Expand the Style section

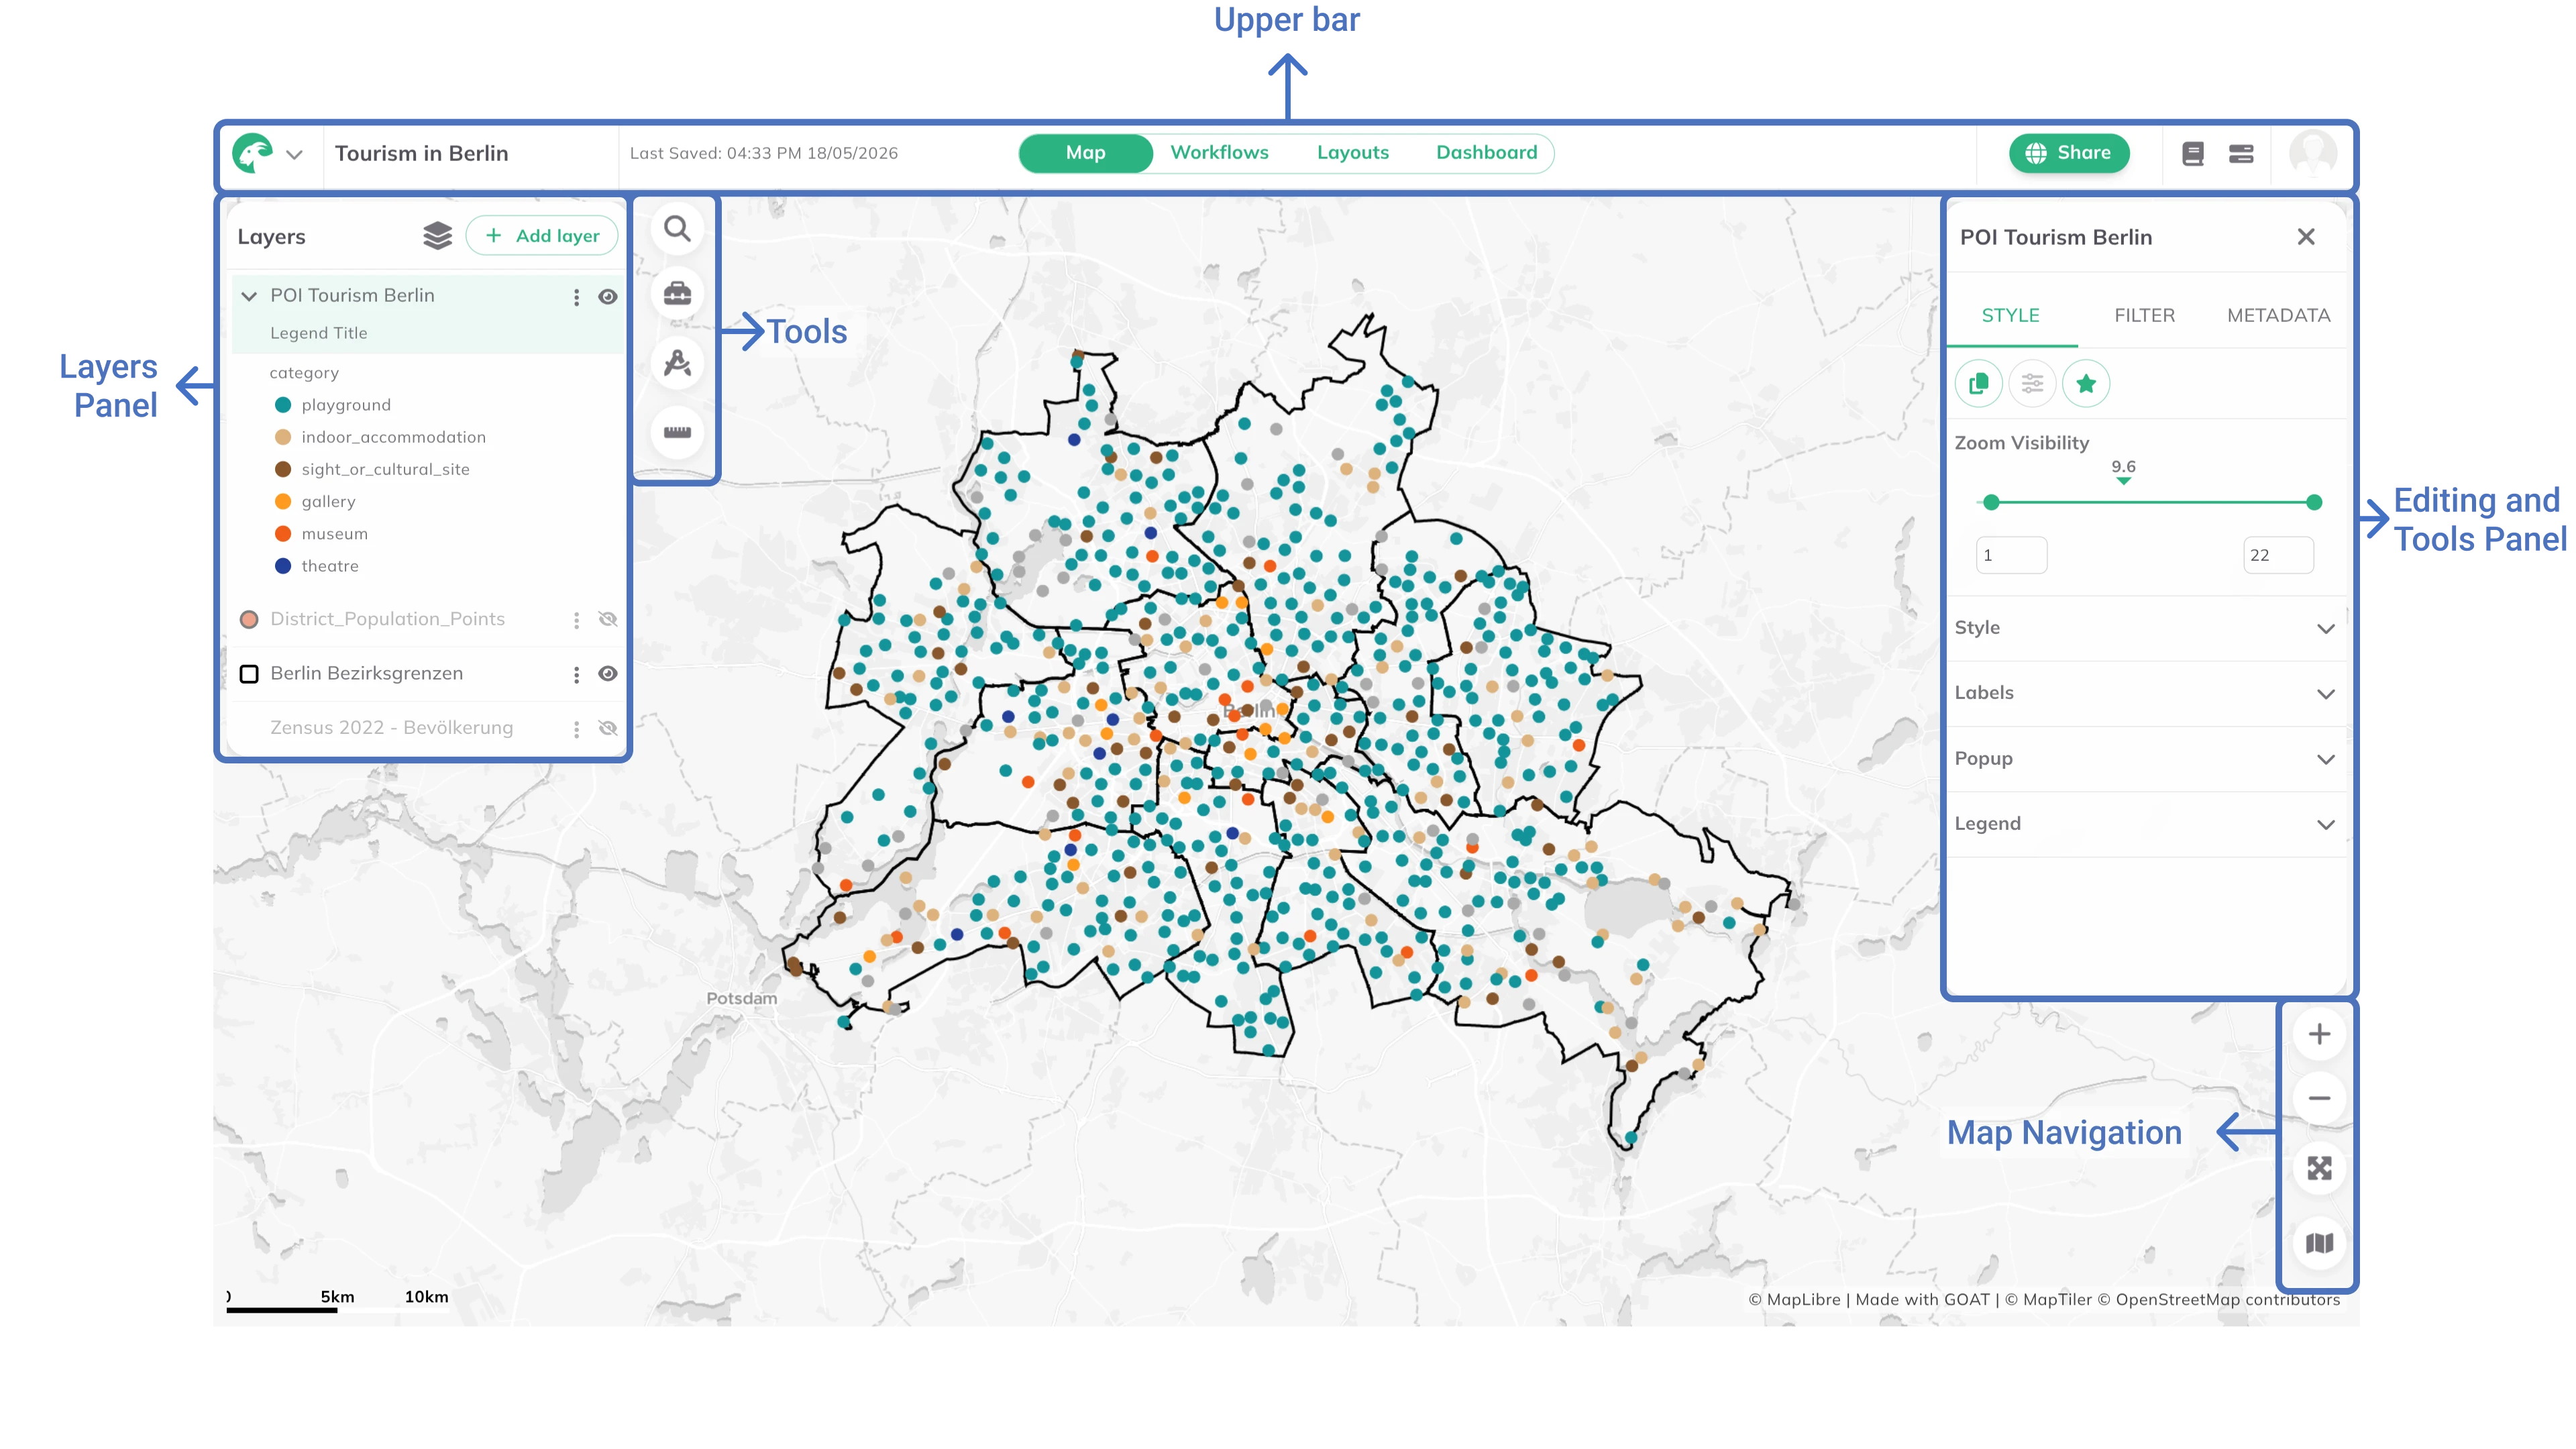pos(2146,628)
